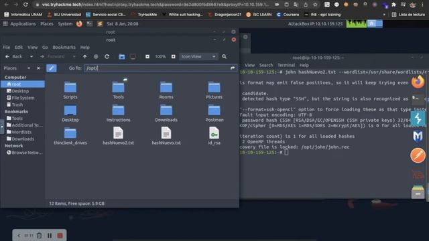Click the computer toolbar icon
Viewport: 429px width, 241px height.
click(x=133, y=56)
